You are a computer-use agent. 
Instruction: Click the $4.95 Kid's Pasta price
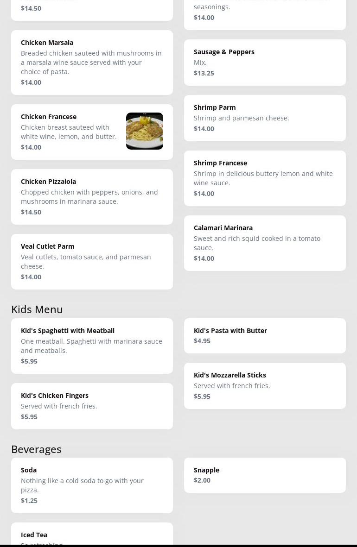(202, 341)
